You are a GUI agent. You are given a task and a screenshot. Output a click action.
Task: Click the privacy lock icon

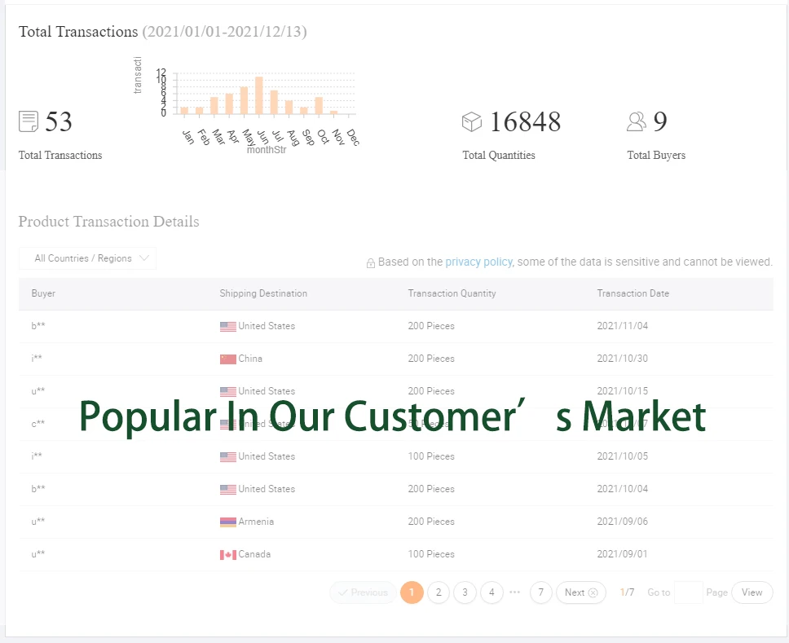click(371, 263)
